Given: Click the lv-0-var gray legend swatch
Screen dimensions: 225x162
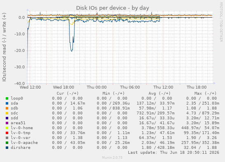Looking at the screenshot, I should click(7, 138).
